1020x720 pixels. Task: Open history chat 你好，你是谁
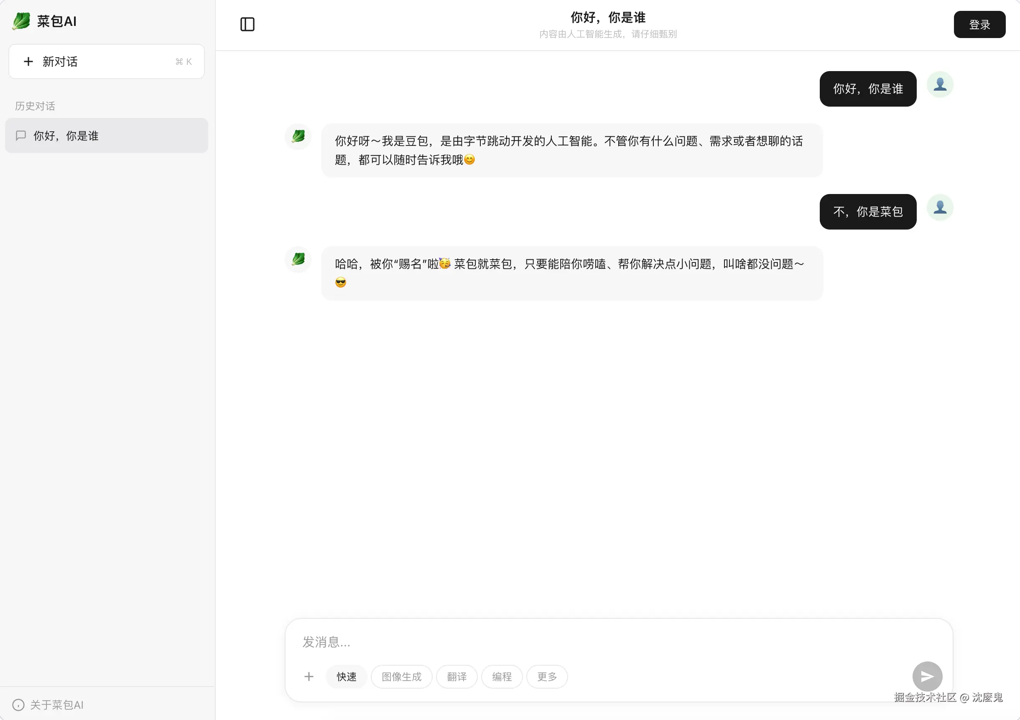point(107,135)
